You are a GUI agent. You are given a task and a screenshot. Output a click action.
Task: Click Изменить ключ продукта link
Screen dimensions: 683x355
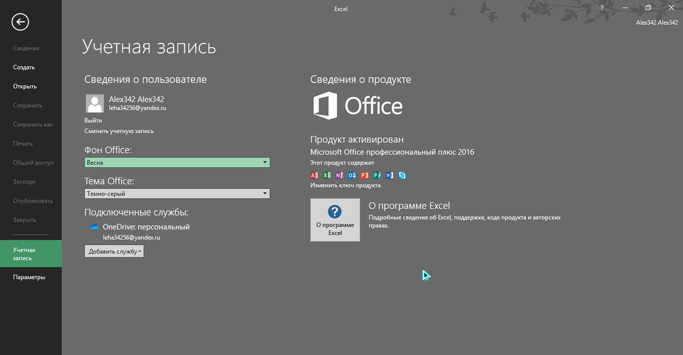(x=345, y=185)
